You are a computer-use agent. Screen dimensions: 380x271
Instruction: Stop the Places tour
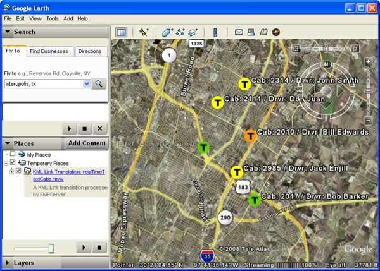tap(99, 247)
